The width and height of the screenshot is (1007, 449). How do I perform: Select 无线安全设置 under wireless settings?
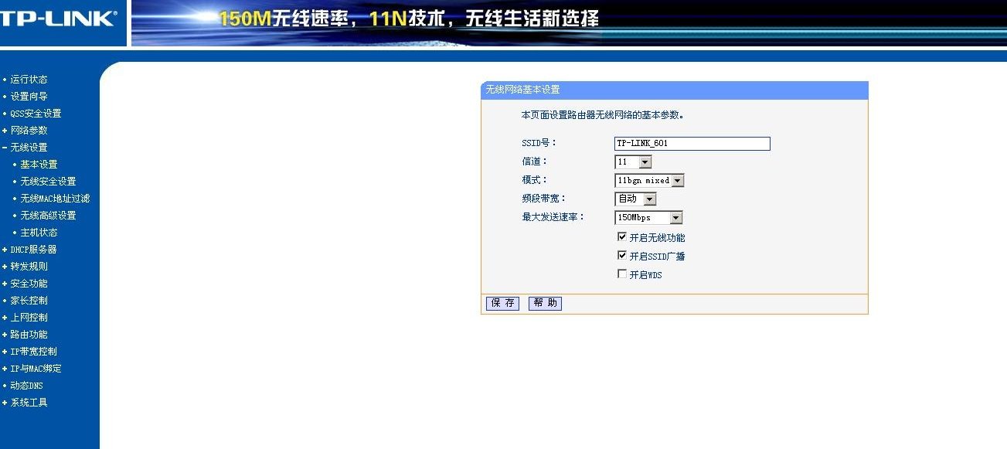[48, 181]
